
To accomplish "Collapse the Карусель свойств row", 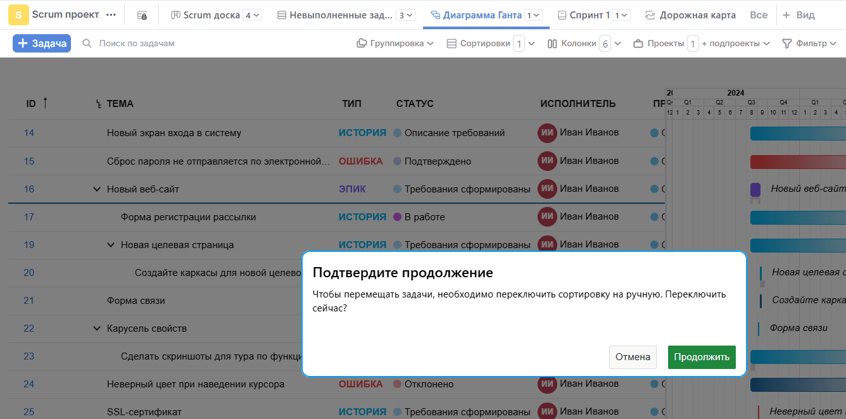I will 97,328.
